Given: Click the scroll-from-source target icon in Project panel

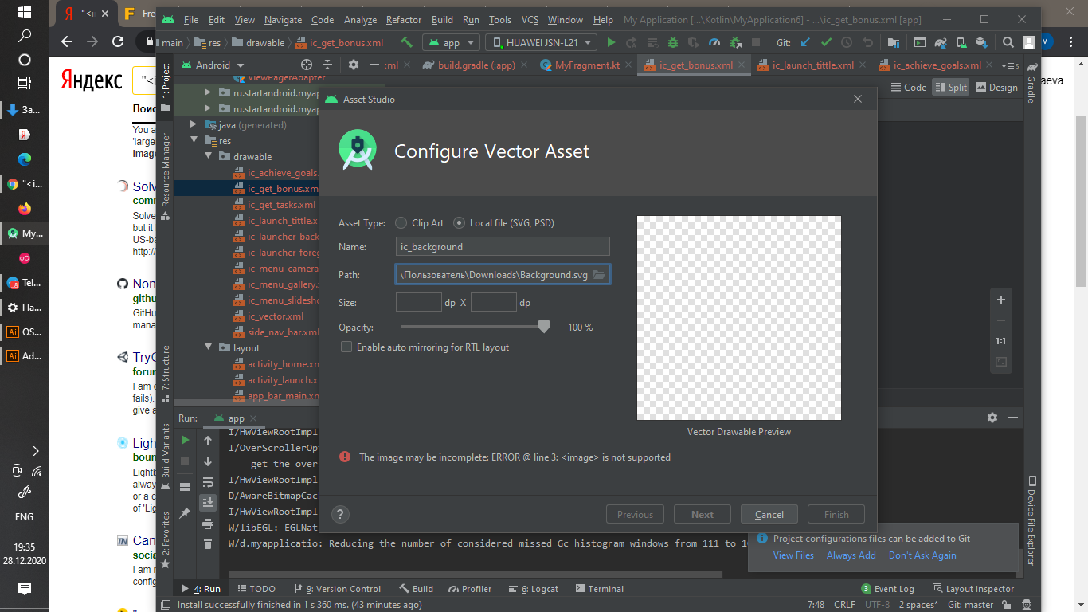Looking at the screenshot, I should click(307, 65).
